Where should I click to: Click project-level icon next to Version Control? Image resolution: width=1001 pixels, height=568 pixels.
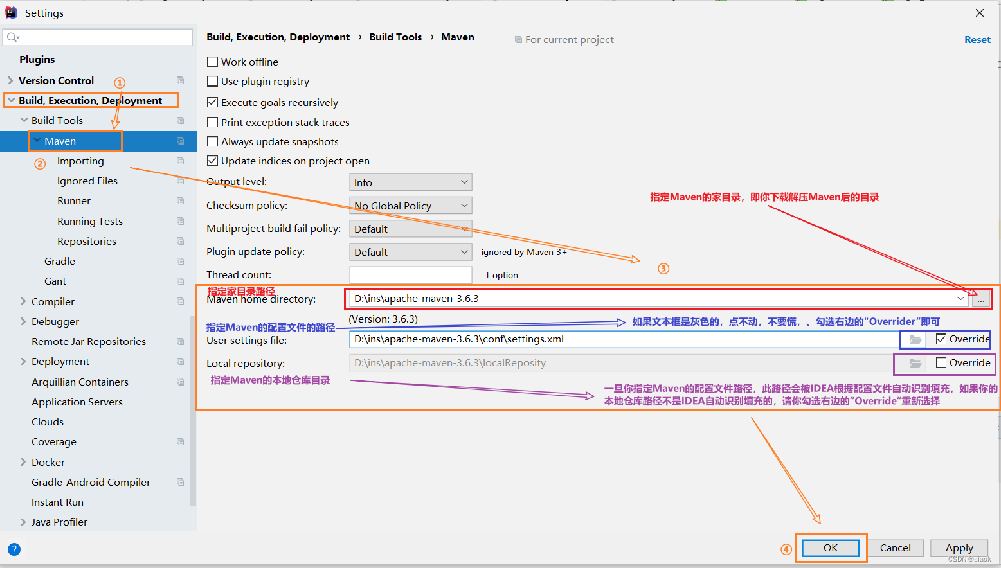pos(180,80)
